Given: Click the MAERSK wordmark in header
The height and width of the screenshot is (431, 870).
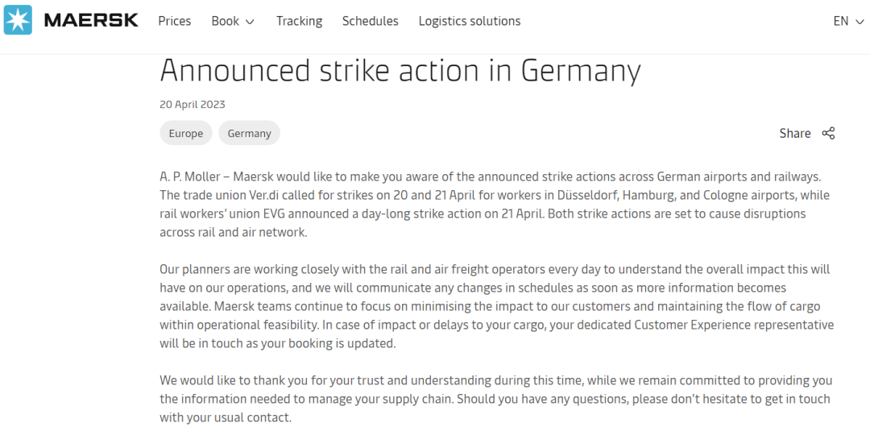Looking at the screenshot, I should [91, 20].
